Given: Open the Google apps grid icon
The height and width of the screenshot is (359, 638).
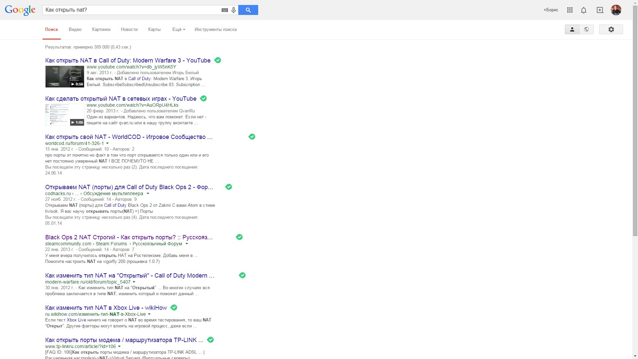Looking at the screenshot, I should [570, 10].
